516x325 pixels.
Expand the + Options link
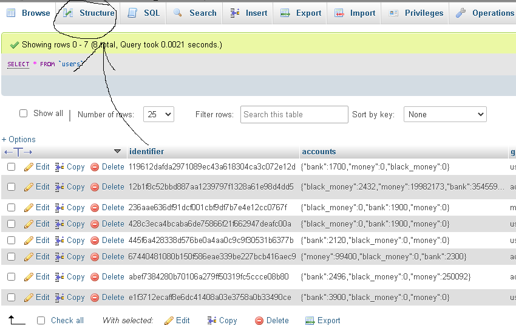[x=19, y=139]
